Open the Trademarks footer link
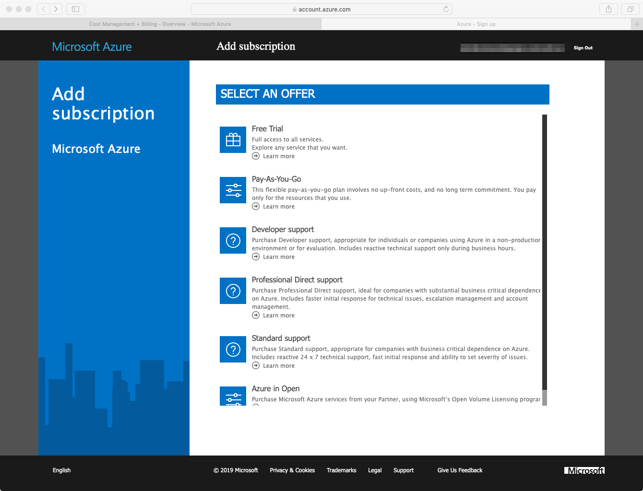The height and width of the screenshot is (491, 643). 341,470
